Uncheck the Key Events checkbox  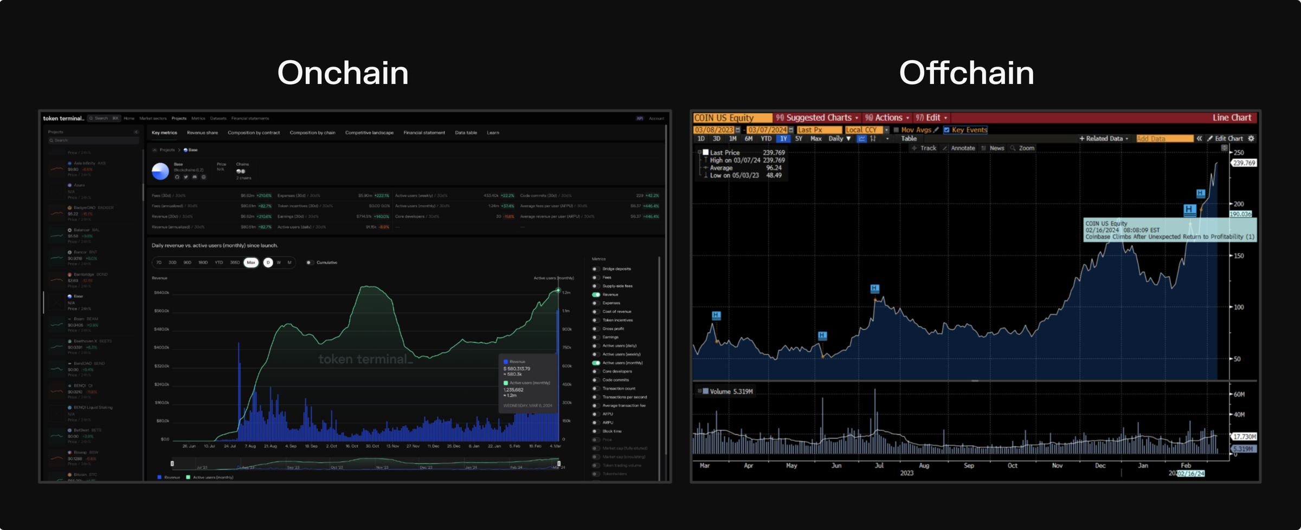coord(946,130)
